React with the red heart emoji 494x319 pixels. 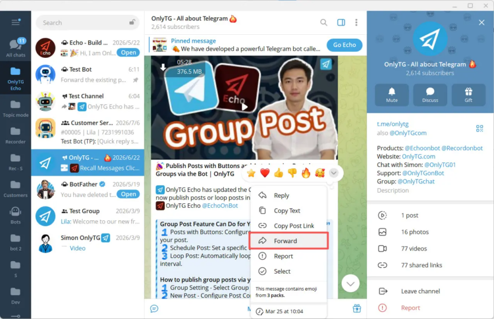pyautogui.click(x=265, y=173)
